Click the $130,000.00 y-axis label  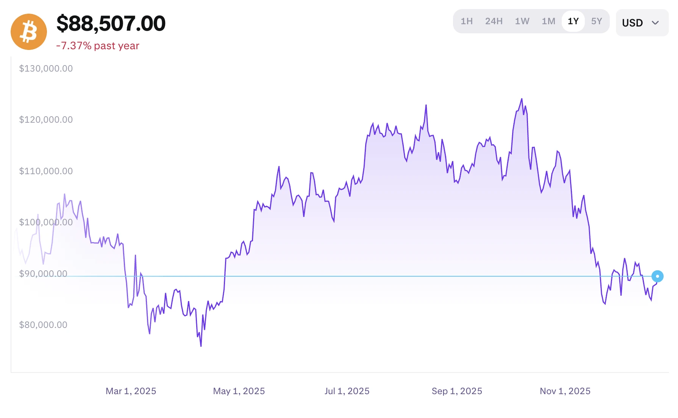[46, 69]
